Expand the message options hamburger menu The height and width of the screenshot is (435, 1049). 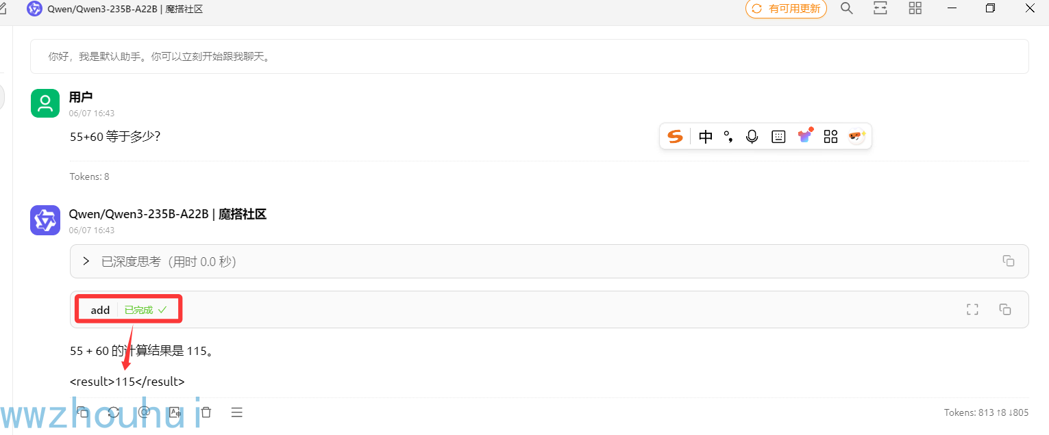(x=236, y=412)
